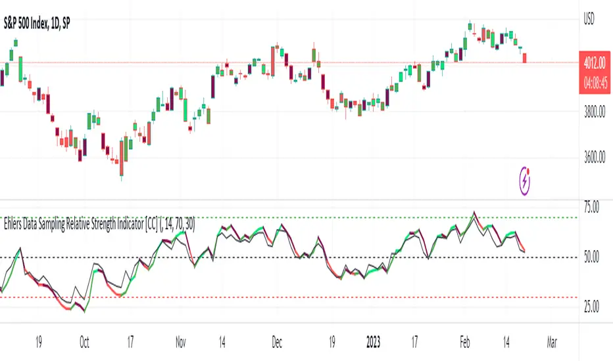Click the date label 14 after Feb
The width and height of the screenshot is (613, 361).
click(506, 342)
